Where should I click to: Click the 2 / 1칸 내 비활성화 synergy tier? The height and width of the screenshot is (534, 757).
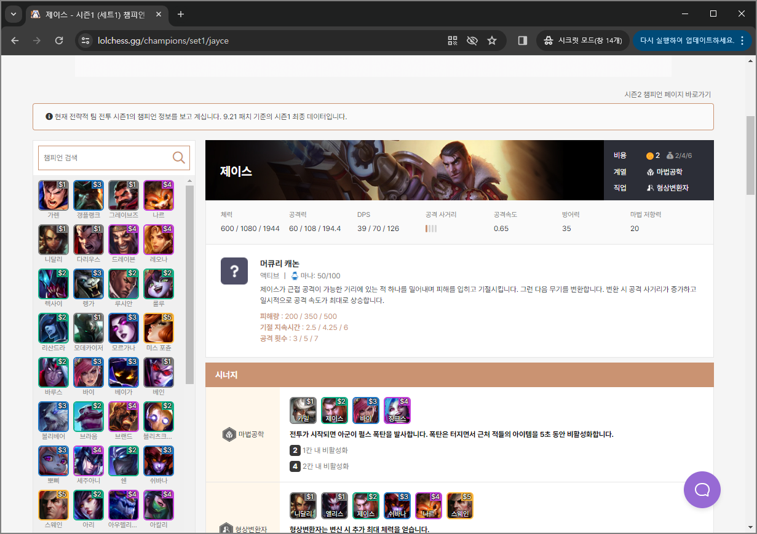coord(319,450)
